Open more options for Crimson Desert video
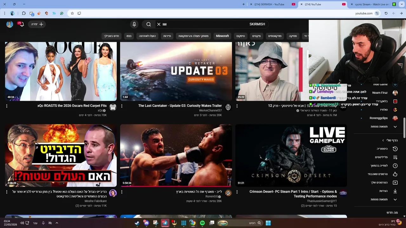Viewport: 406px width, 228px height. click(x=237, y=192)
